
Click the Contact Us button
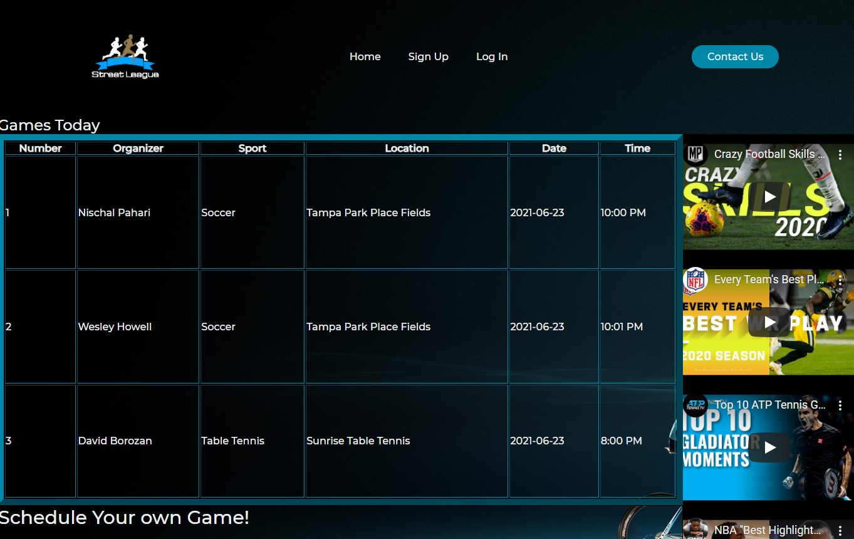click(735, 56)
